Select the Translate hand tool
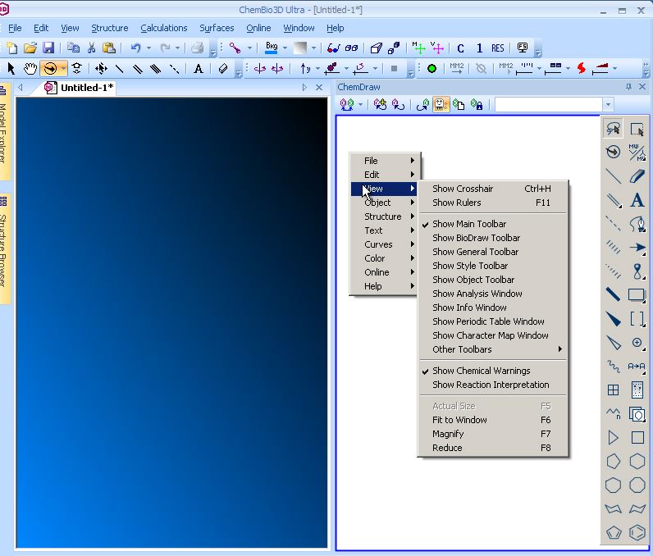Viewport: 653px width, 556px height. click(x=30, y=68)
